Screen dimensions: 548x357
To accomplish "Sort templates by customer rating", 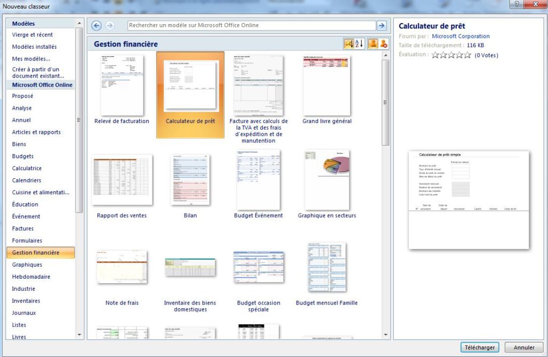I will pos(349,44).
